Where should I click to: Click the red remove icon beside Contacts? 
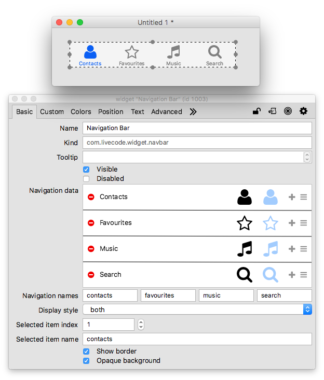tap(91, 197)
